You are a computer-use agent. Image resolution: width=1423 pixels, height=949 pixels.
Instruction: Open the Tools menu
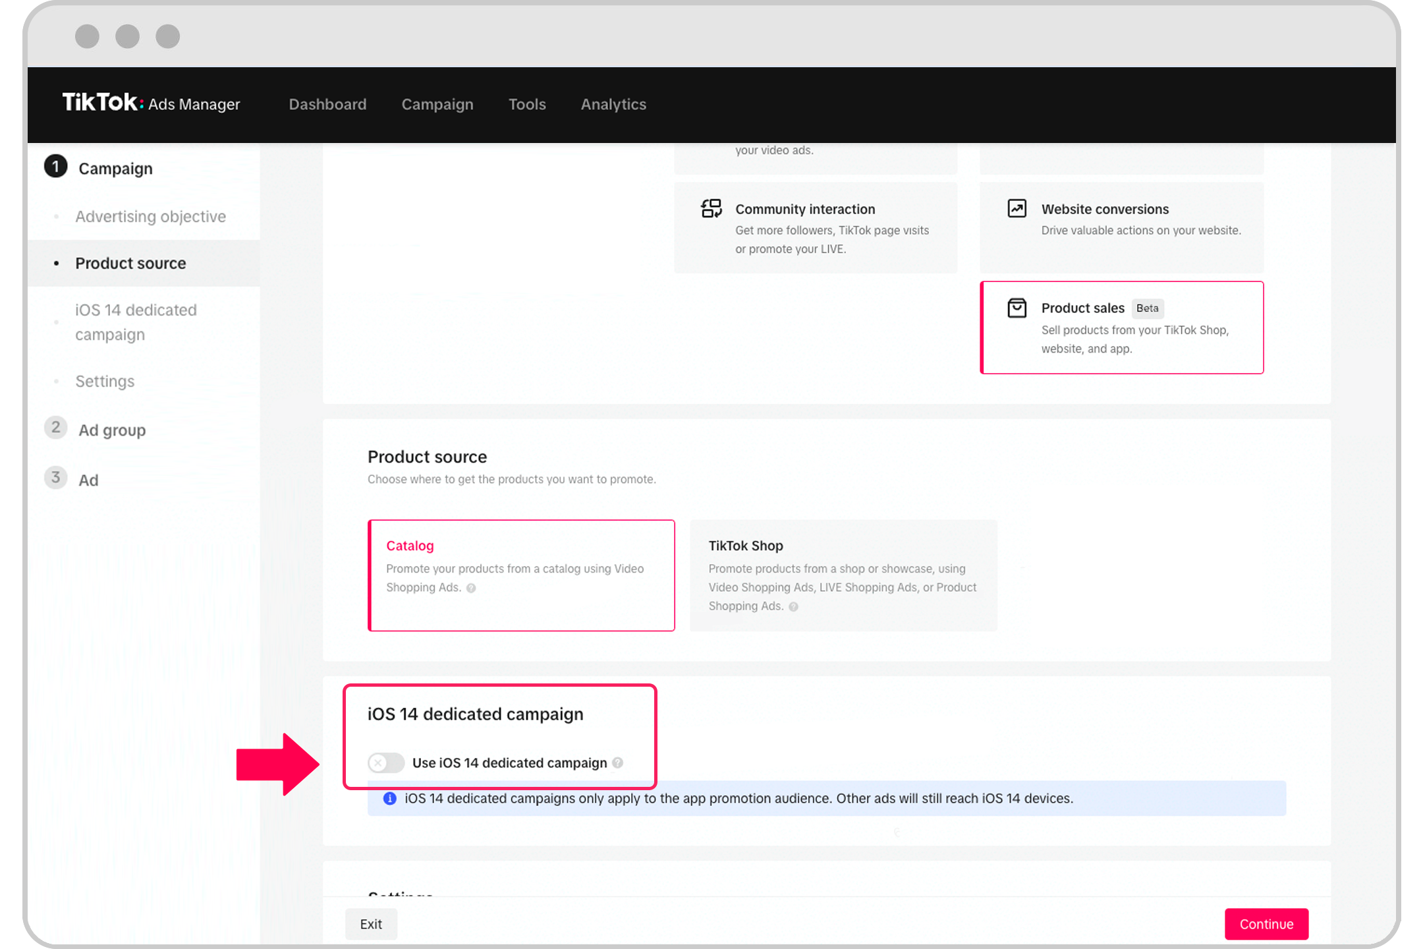click(527, 104)
